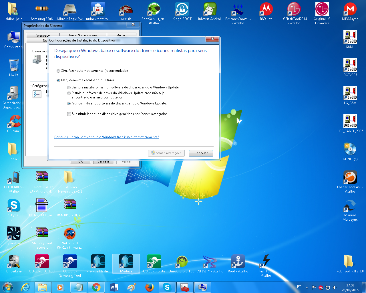Open the CCleaner desktop icon
This screenshot has height=293, width=366.
pyautogui.click(x=14, y=124)
